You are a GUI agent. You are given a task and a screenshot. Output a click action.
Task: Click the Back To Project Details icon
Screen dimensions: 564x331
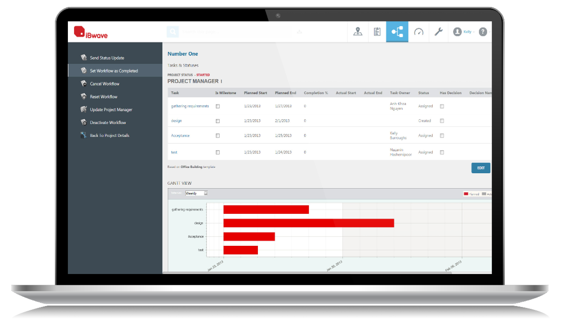click(x=84, y=135)
